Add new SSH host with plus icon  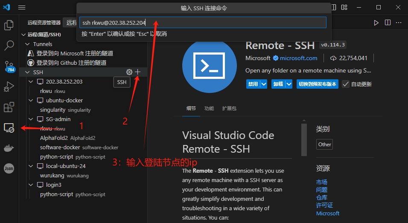click(x=138, y=72)
